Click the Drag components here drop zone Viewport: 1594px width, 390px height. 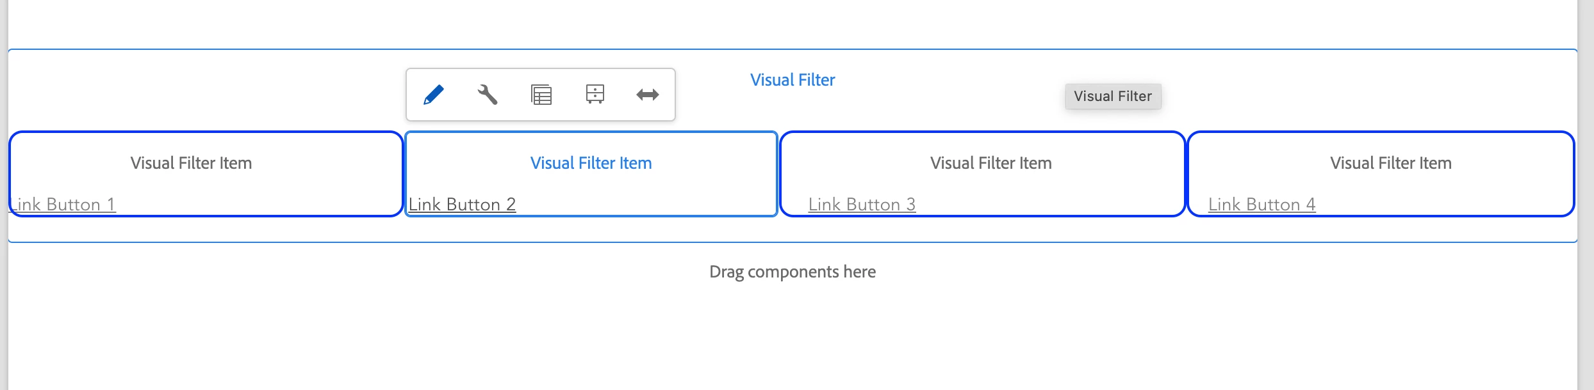coord(793,272)
